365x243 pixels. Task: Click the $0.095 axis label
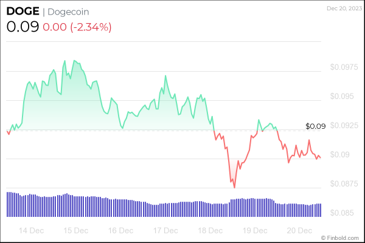(x=341, y=96)
